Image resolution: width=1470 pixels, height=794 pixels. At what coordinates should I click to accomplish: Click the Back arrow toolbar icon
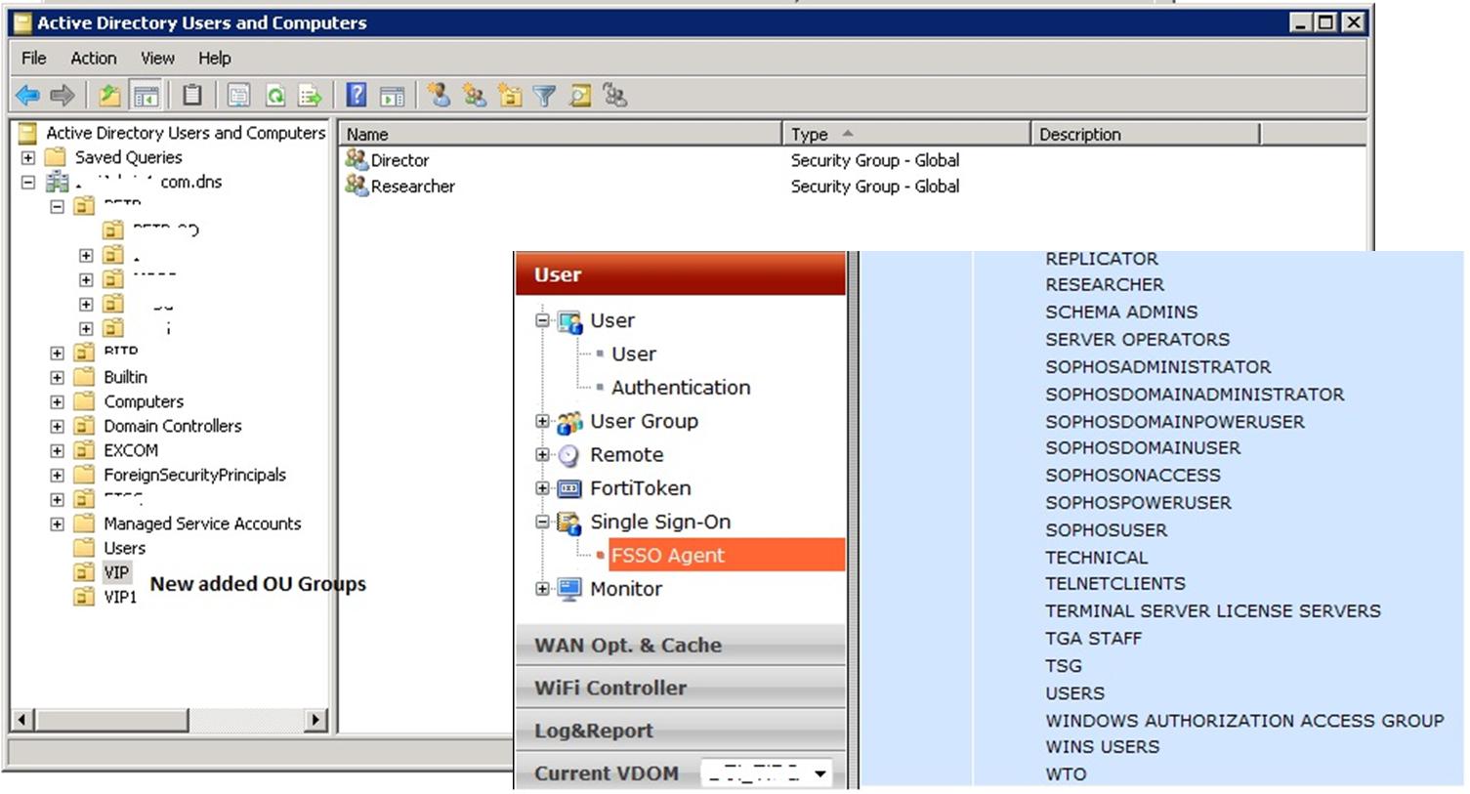27,95
